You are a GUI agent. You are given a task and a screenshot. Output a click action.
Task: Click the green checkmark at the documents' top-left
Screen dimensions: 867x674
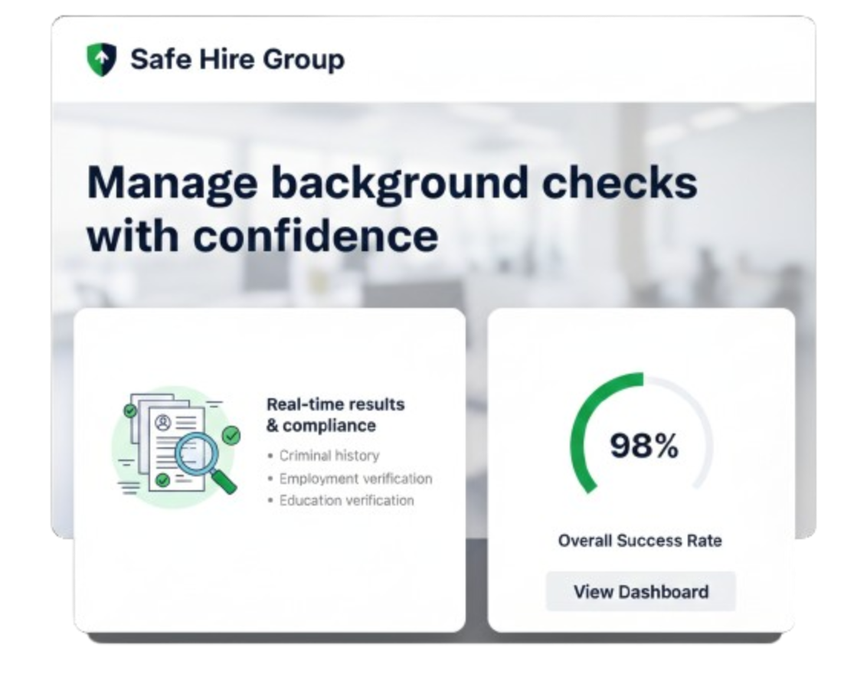(x=130, y=411)
